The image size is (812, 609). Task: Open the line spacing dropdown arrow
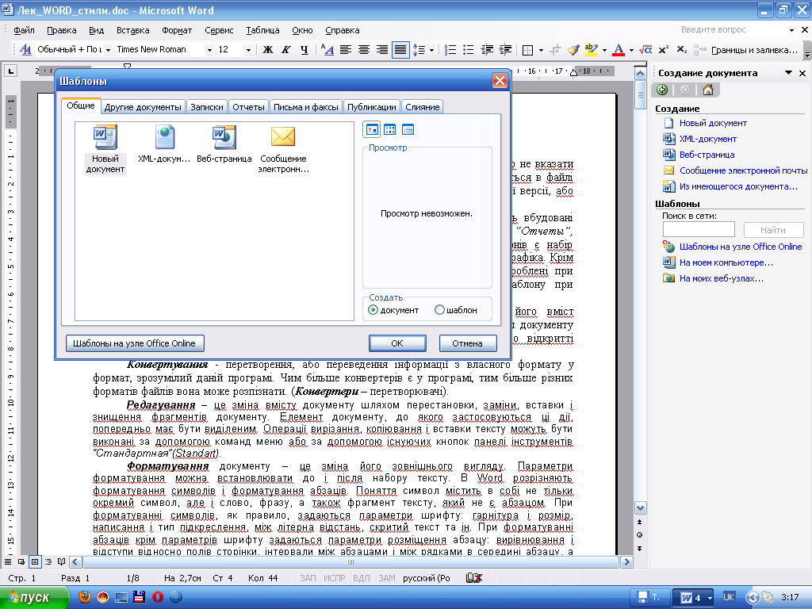click(x=431, y=50)
